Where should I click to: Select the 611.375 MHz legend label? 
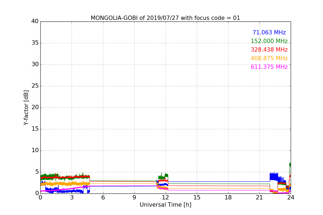[x=269, y=67]
